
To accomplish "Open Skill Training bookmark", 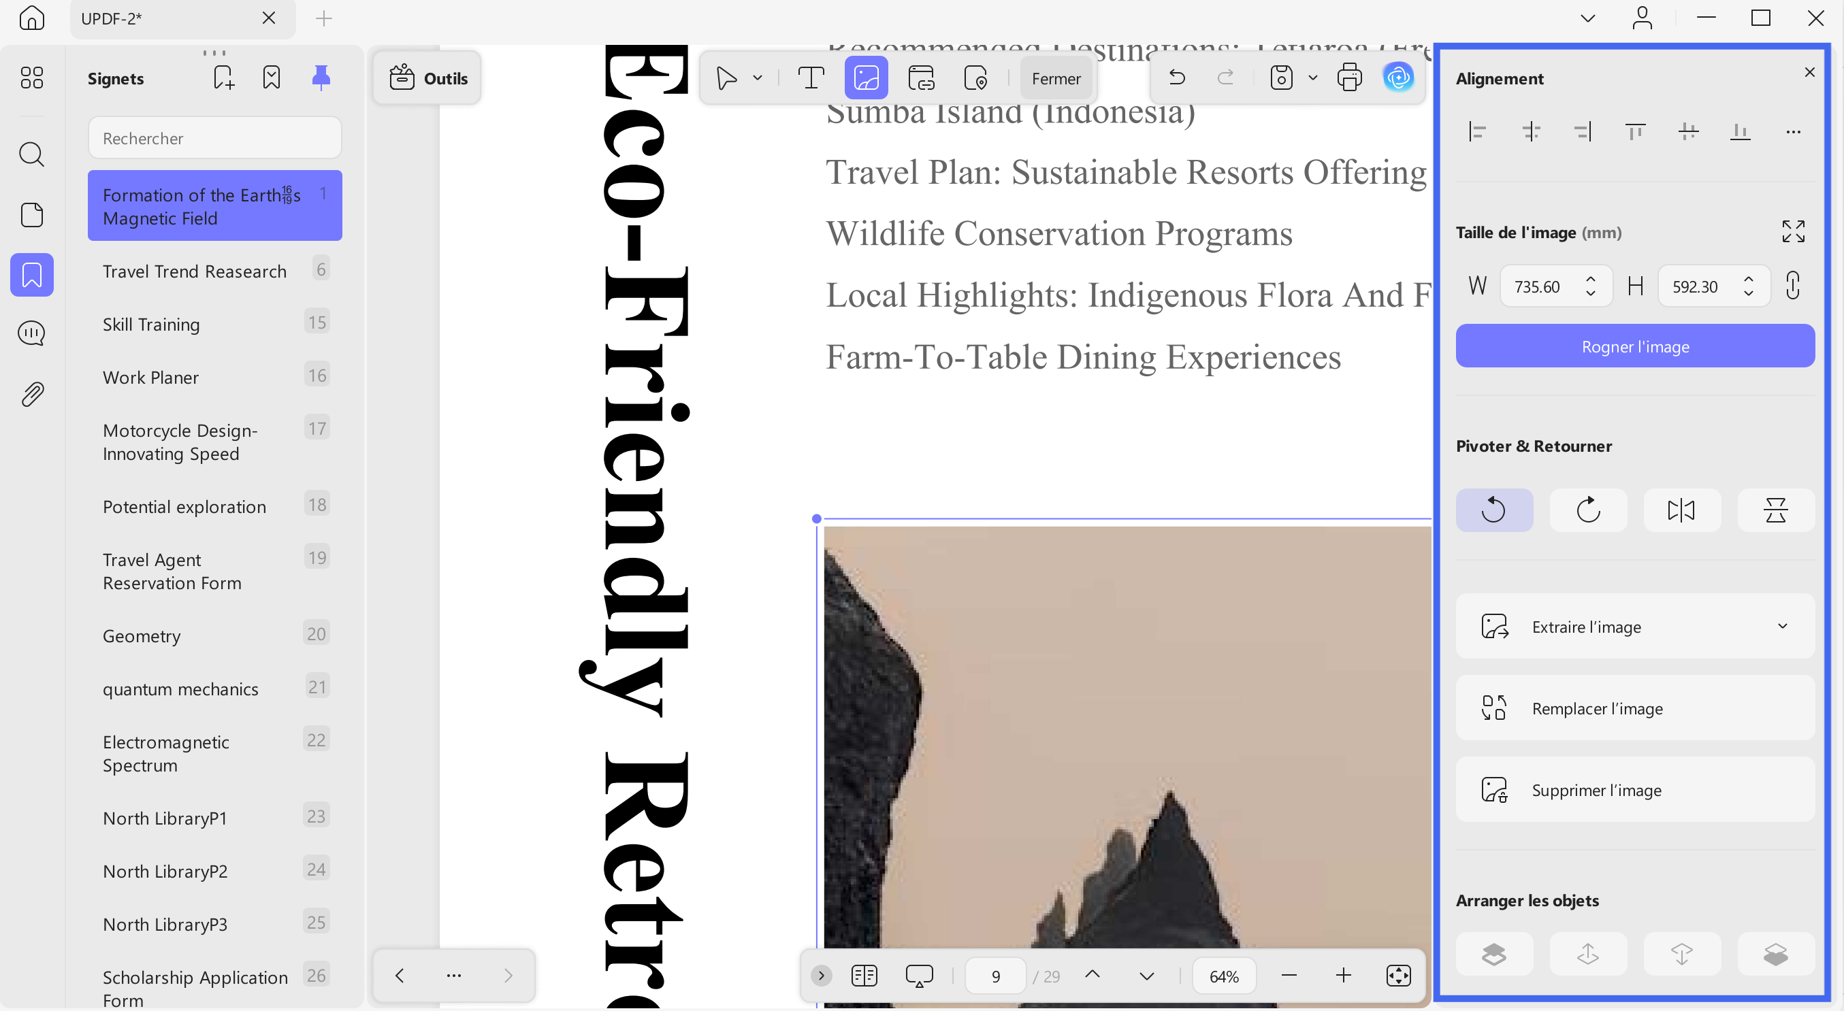I will tap(214, 324).
